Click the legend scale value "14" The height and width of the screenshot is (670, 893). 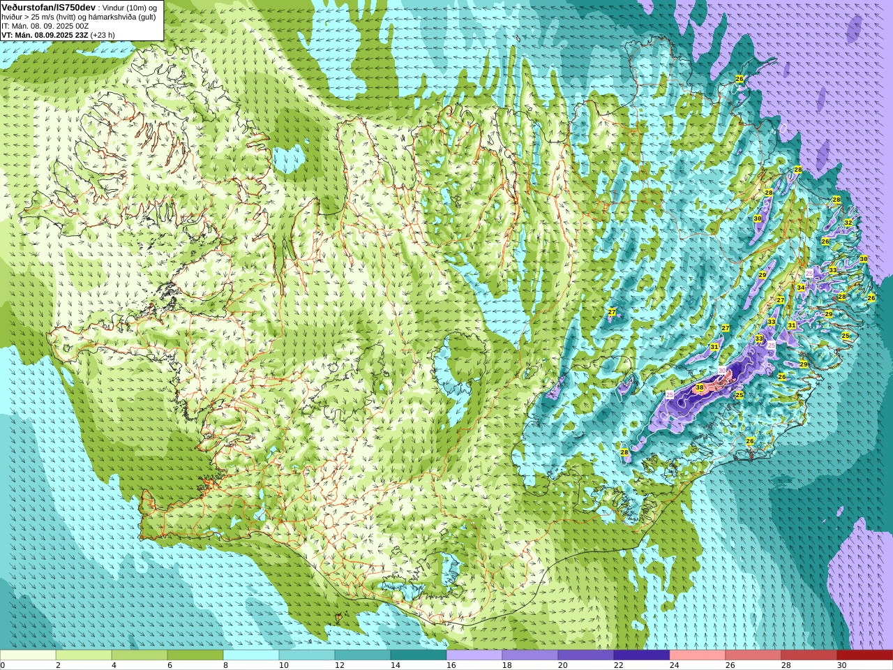[396, 665]
